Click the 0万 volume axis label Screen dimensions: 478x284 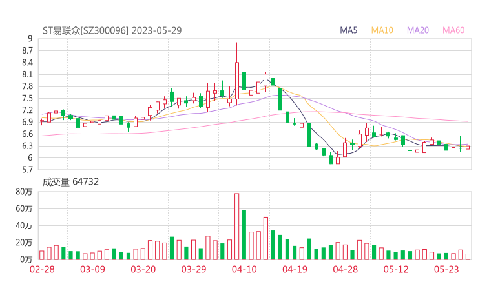tap(26, 259)
